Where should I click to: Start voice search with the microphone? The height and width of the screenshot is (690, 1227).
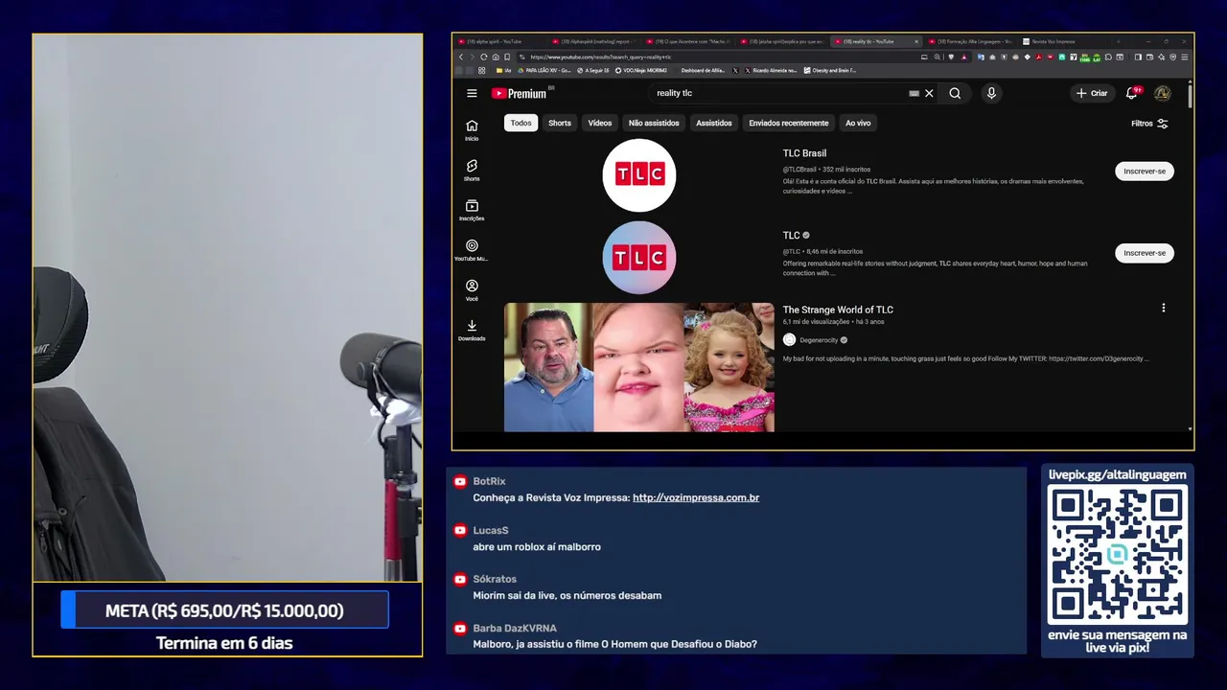991,93
